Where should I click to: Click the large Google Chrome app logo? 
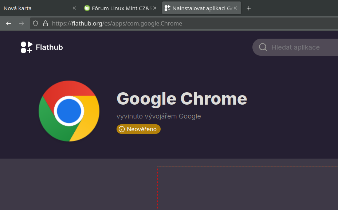click(69, 111)
